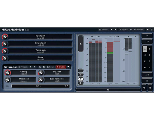
Task: Switch Mode to next option arrow
Action: (x=67, y=86)
